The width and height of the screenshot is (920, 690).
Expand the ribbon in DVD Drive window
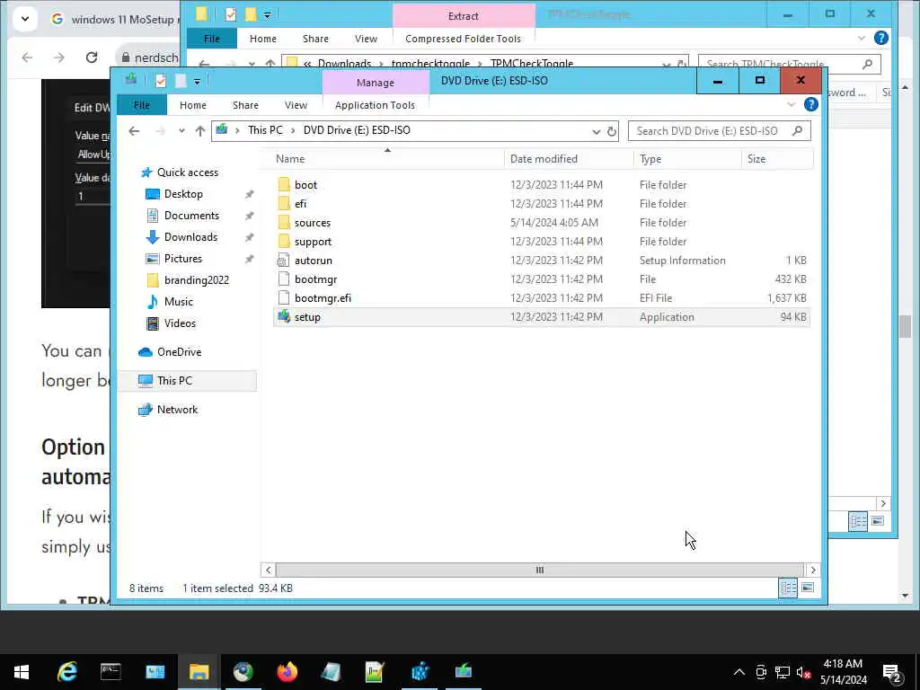(x=792, y=105)
